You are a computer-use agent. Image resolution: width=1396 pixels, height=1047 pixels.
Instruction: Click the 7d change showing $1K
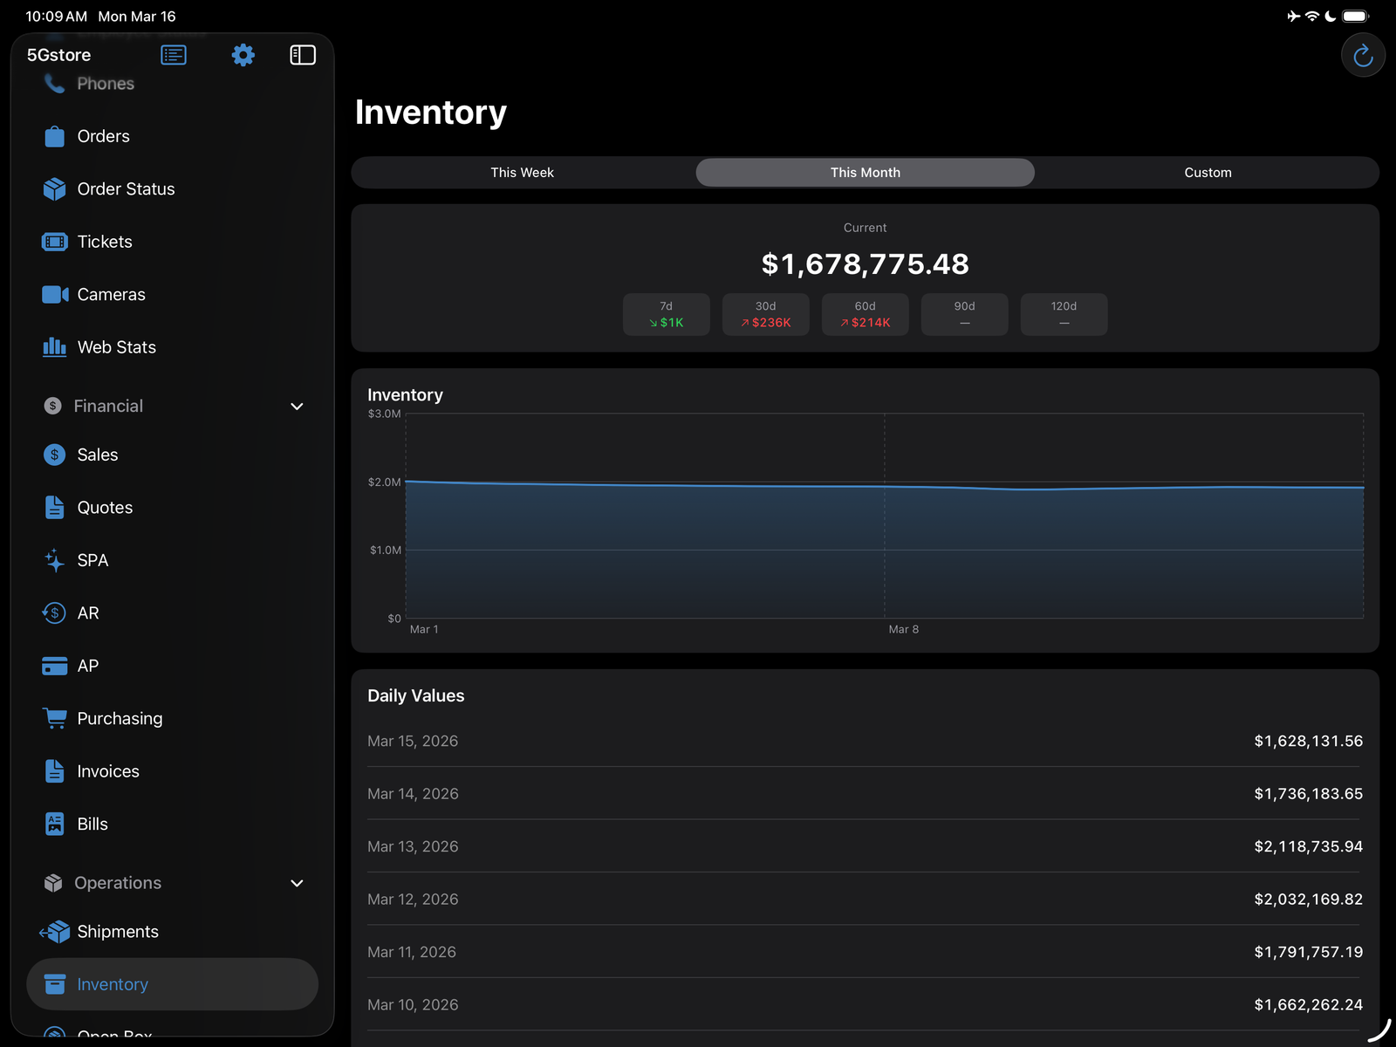(666, 314)
